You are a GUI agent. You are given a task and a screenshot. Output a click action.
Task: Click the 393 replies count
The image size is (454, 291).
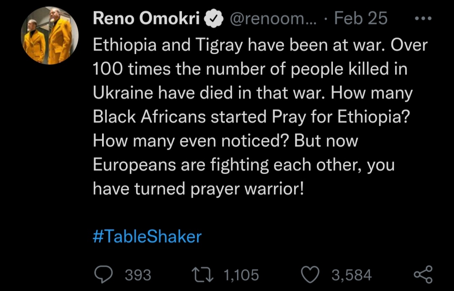point(138,275)
